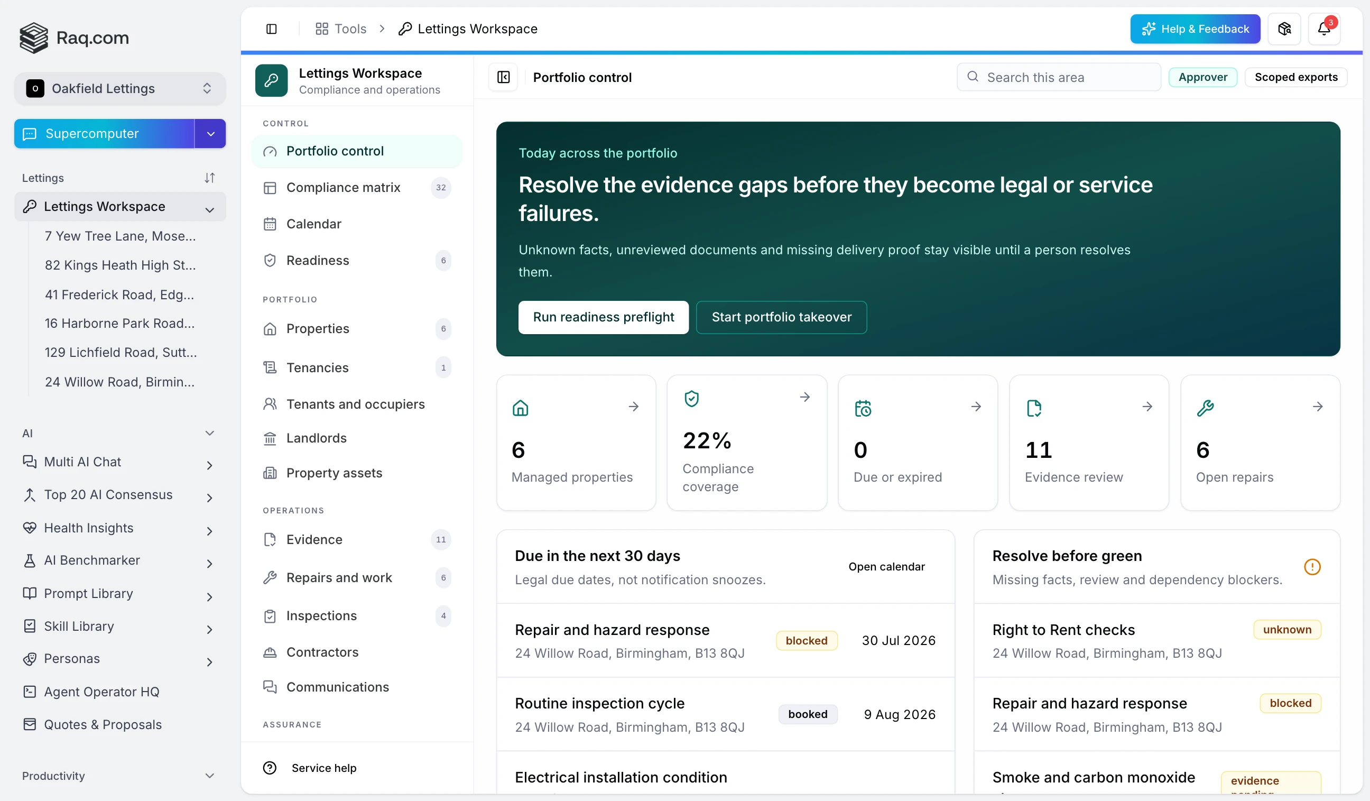Collapse the AI section chevron

pos(209,433)
